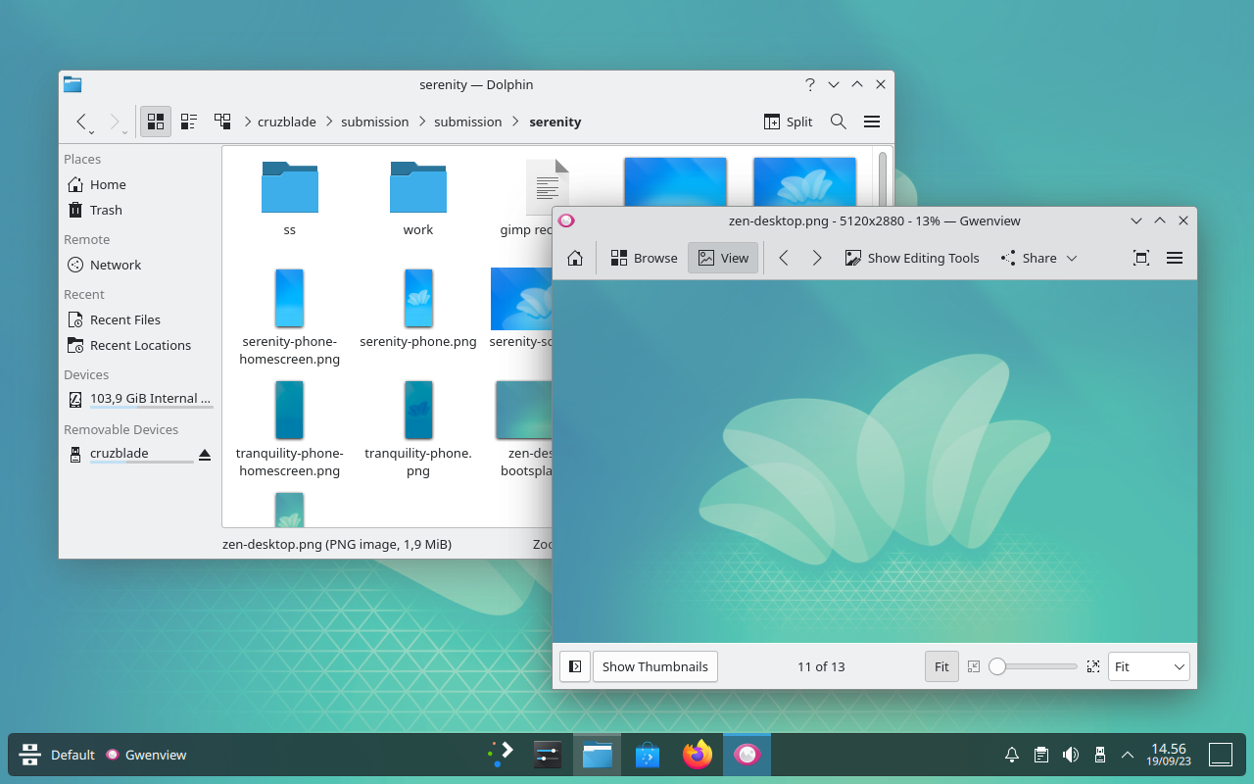Open Gwenview Browse mode
Image resolution: width=1254 pixels, height=784 pixels.
[643, 258]
